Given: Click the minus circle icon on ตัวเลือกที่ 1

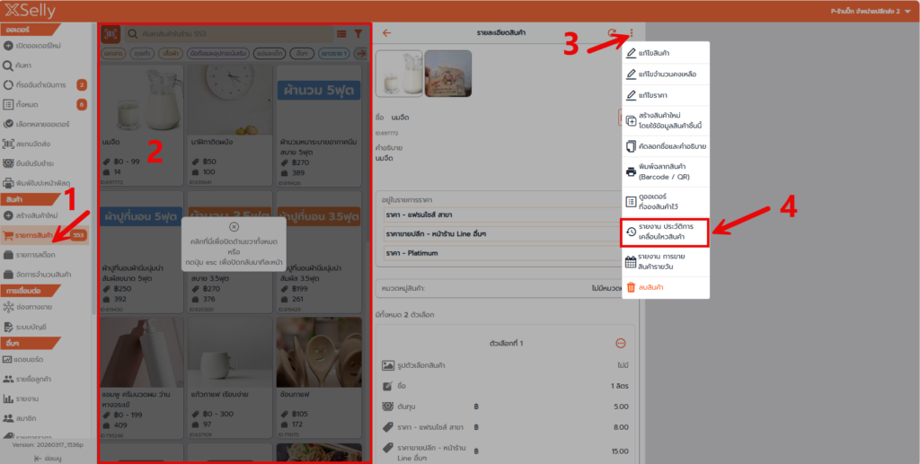Looking at the screenshot, I should [x=620, y=343].
